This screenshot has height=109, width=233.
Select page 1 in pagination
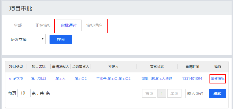pyautogui.click(x=162, y=93)
